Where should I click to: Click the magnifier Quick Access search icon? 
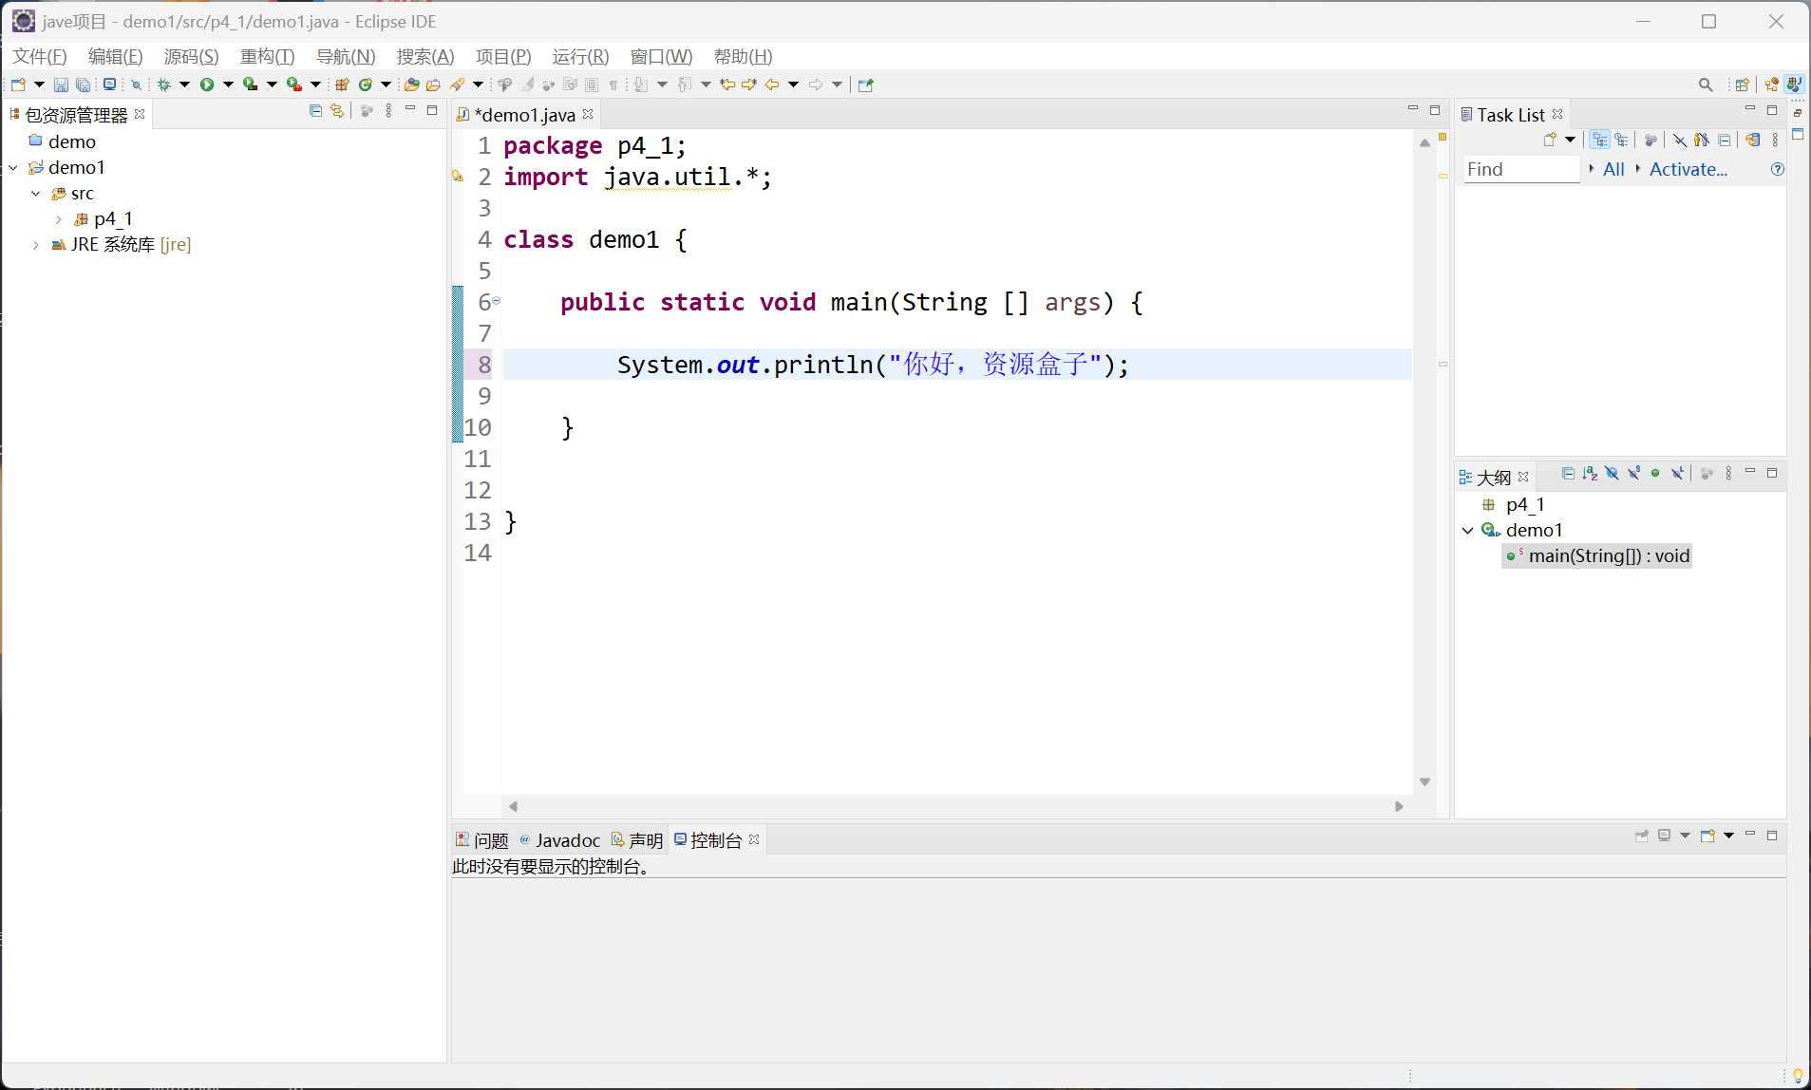[1706, 85]
